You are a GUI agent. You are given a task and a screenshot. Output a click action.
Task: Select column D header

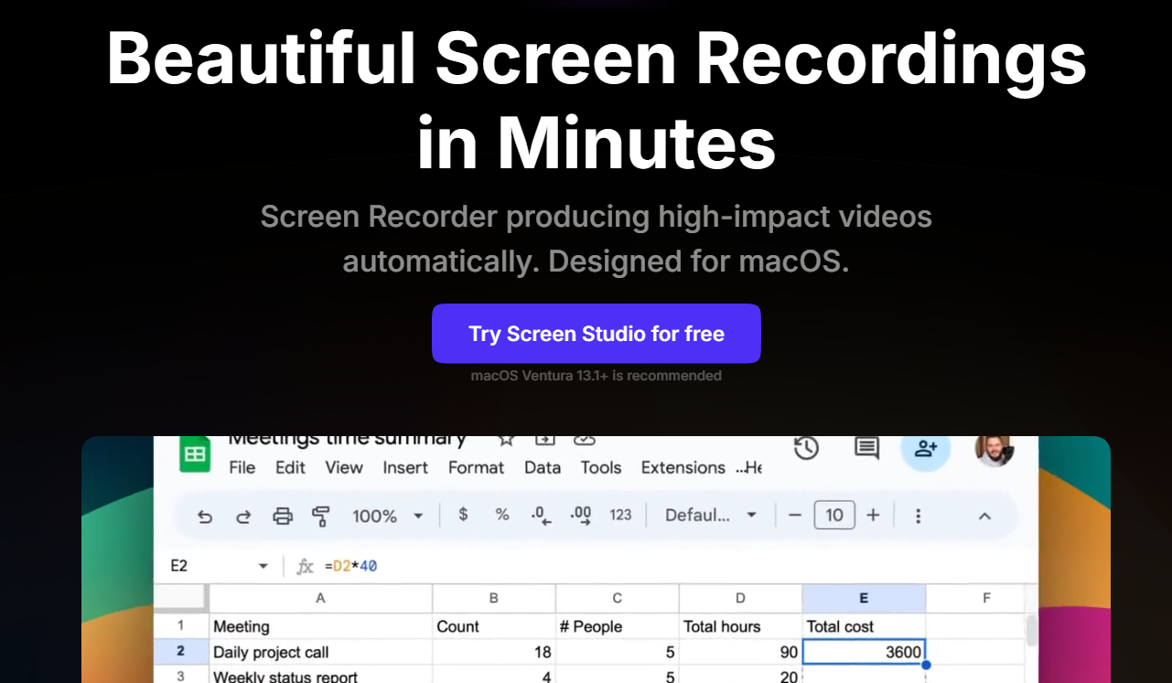pos(741,598)
